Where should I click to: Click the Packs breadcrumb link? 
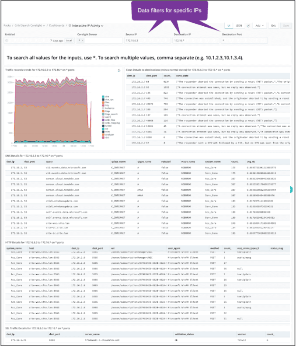point(7,26)
